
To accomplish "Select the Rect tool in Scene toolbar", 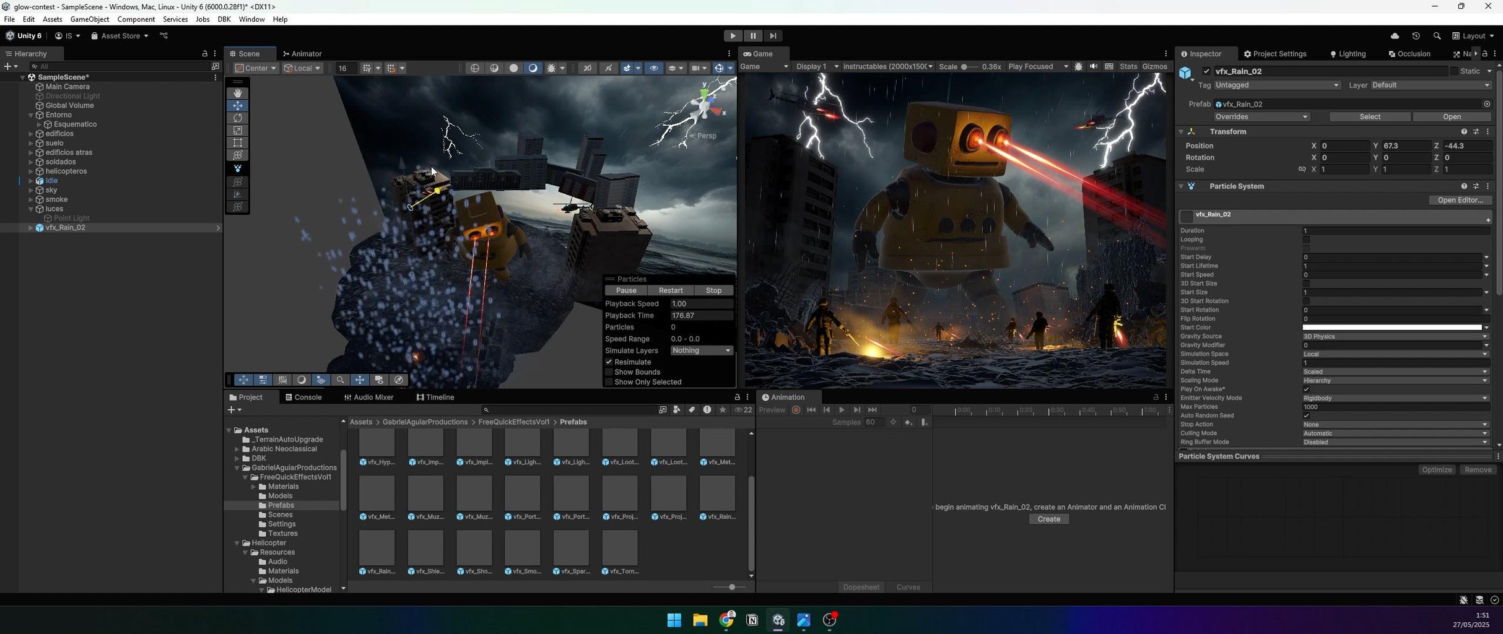I will coord(238,142).
